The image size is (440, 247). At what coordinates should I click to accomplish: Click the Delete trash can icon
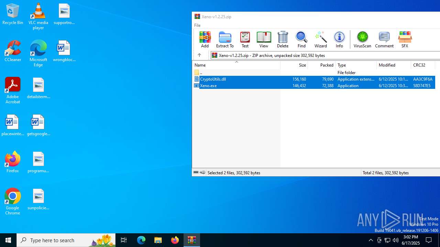[x=283, y=39]
